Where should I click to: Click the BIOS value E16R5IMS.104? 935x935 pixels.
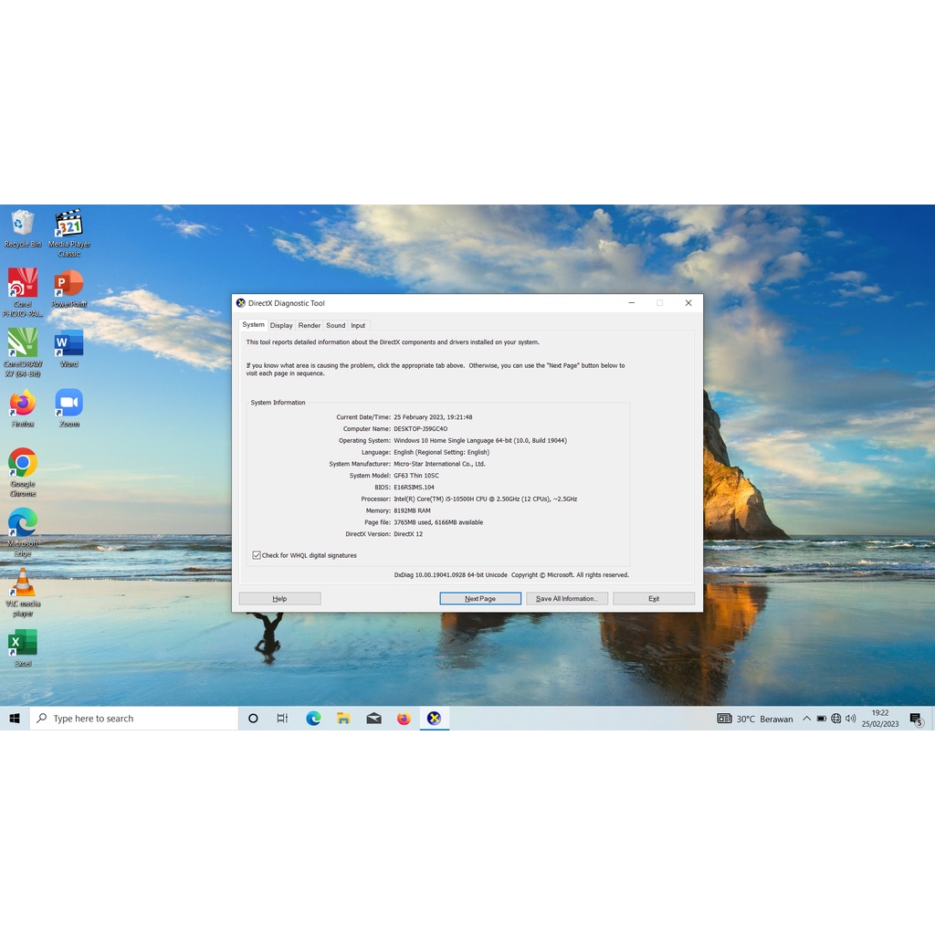coord(414,488)
